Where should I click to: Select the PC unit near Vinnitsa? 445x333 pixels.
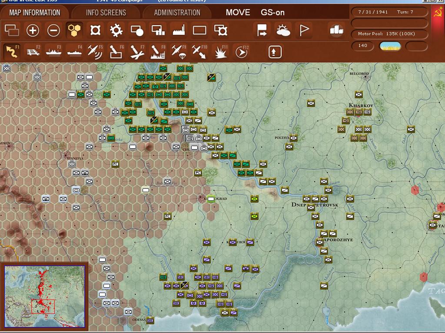point(115,164)
